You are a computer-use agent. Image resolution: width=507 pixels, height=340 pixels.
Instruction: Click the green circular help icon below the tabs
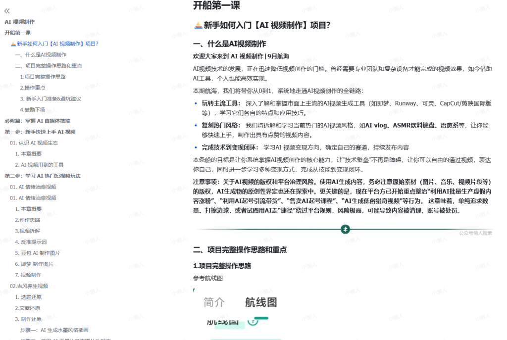(x=253, y=321)
